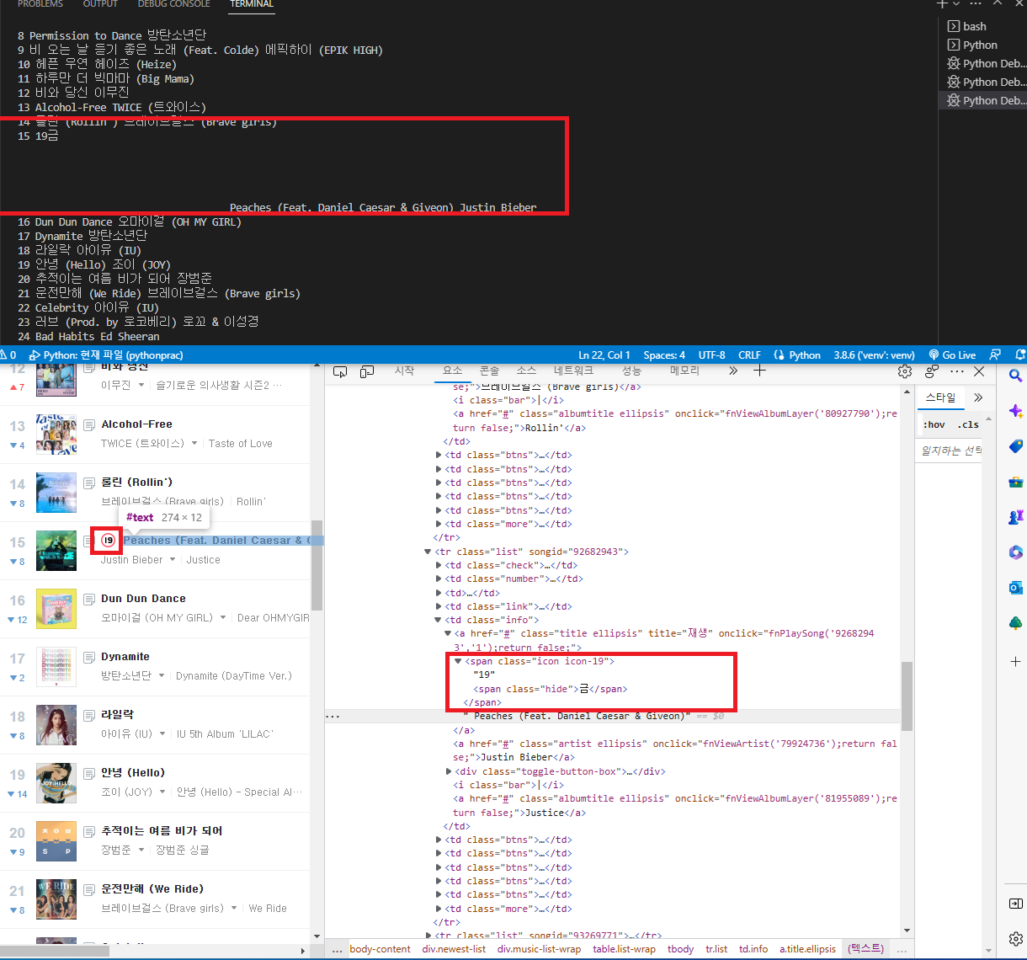Open Edge sidebar settings gear
The image size is (1027, 960).
pyautogui.click(x=1015, y=938)
